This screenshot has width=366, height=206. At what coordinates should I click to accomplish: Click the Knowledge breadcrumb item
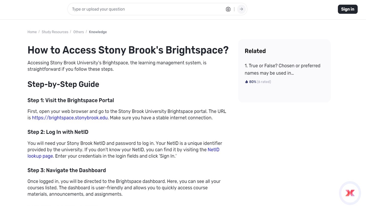coord(98,32)
